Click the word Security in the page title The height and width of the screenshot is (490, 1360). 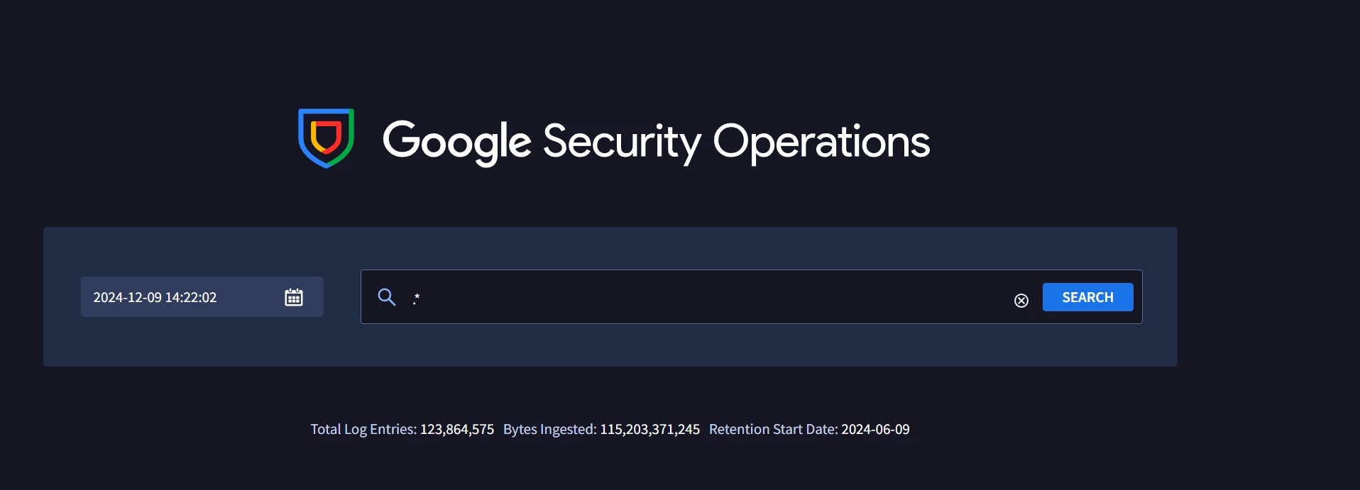(622, 142)
